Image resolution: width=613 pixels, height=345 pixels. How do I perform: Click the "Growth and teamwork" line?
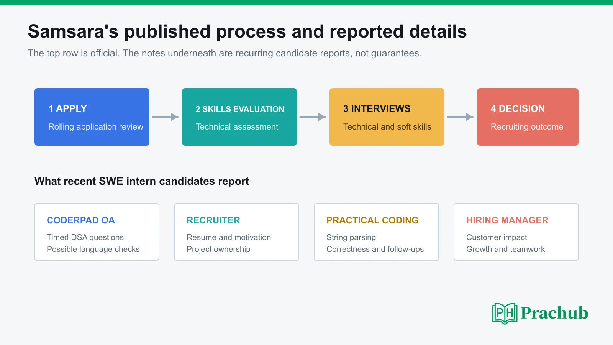click(505, 249)
